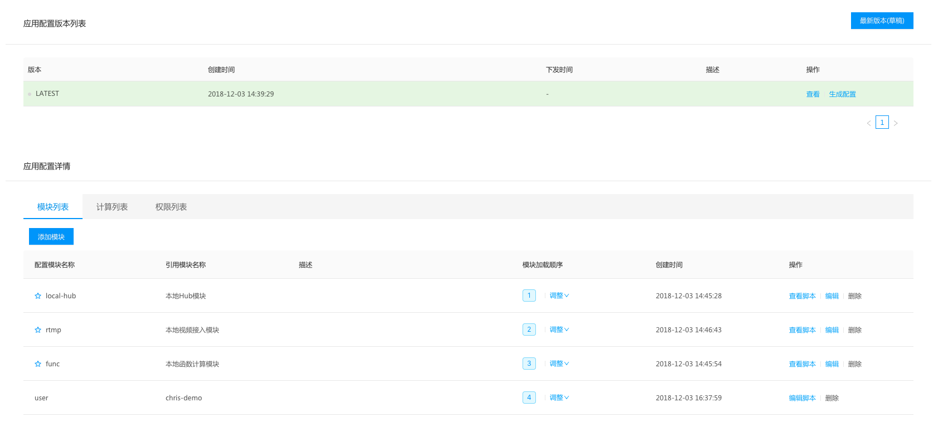933x436 pixels.
Task: Click the star icon beside rtmp
Action: pyautogui.click(x=38, y=330)
